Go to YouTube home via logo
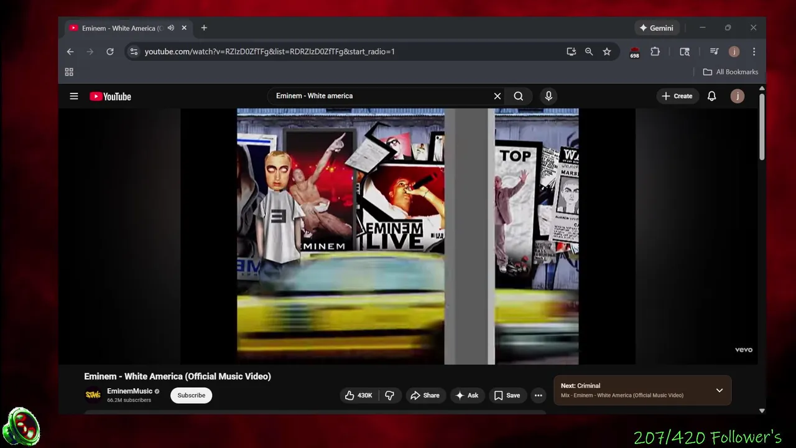This screenshot has width=796, height=448. (110, 96)
